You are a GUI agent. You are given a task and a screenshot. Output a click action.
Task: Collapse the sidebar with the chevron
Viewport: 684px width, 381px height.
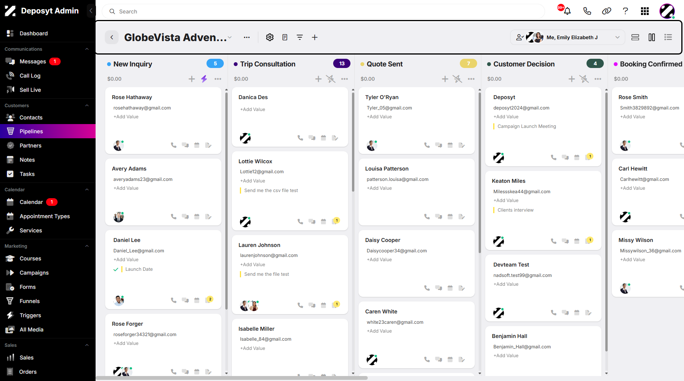coord(91,11)
